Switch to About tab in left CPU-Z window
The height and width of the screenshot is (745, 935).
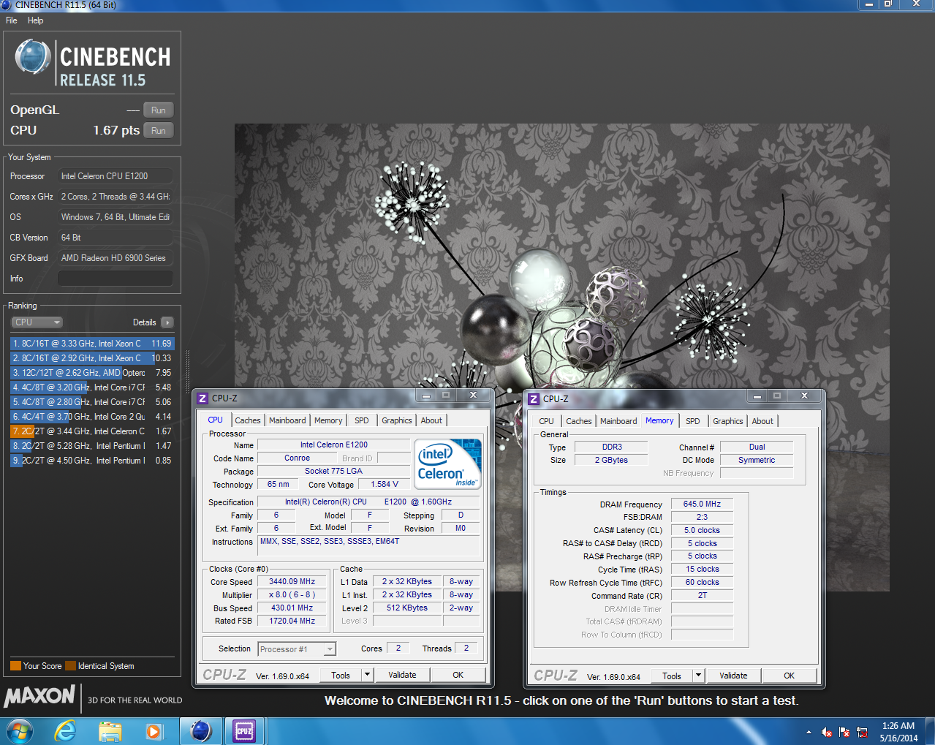pyautogui.click(x=431, y=420)
